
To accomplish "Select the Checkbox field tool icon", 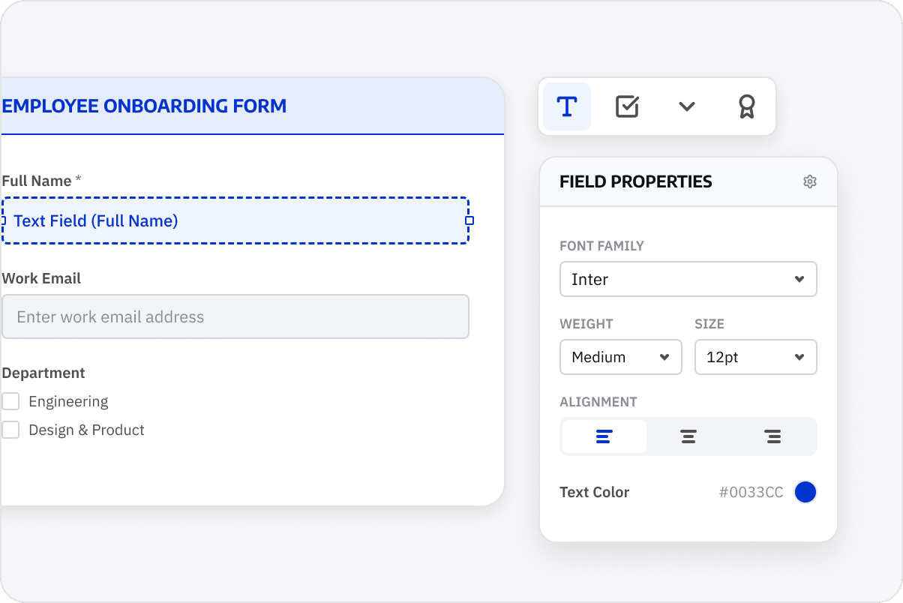I will coord(627,106).
